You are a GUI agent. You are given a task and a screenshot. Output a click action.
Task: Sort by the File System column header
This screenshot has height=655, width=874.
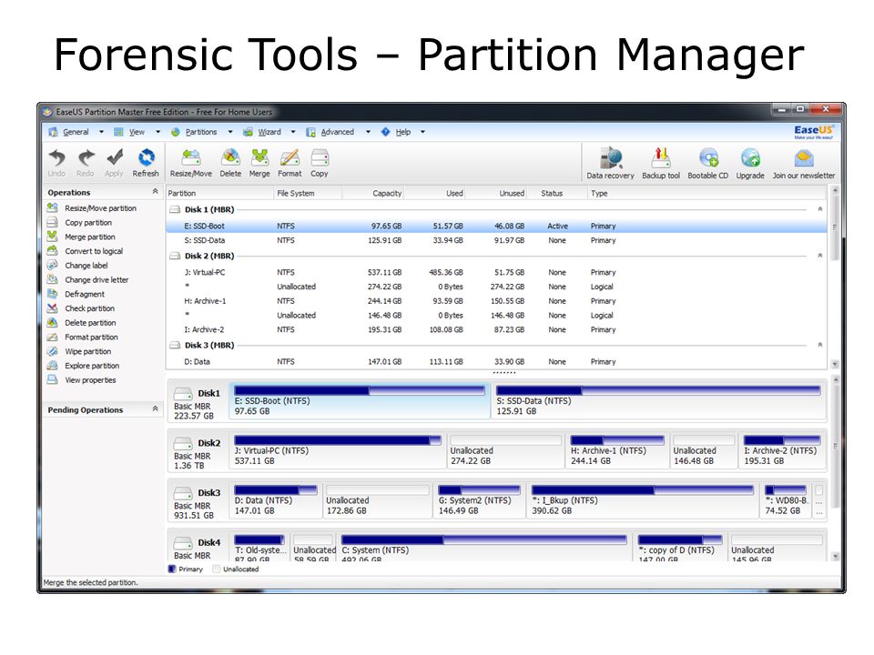(308, 193)
